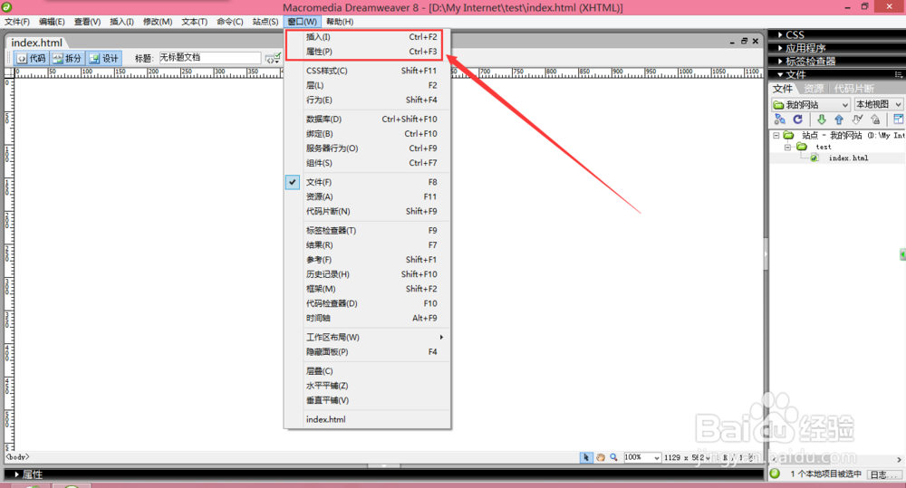Click the 日志... button
Screen dimensions: 906x488
(882, 474)
